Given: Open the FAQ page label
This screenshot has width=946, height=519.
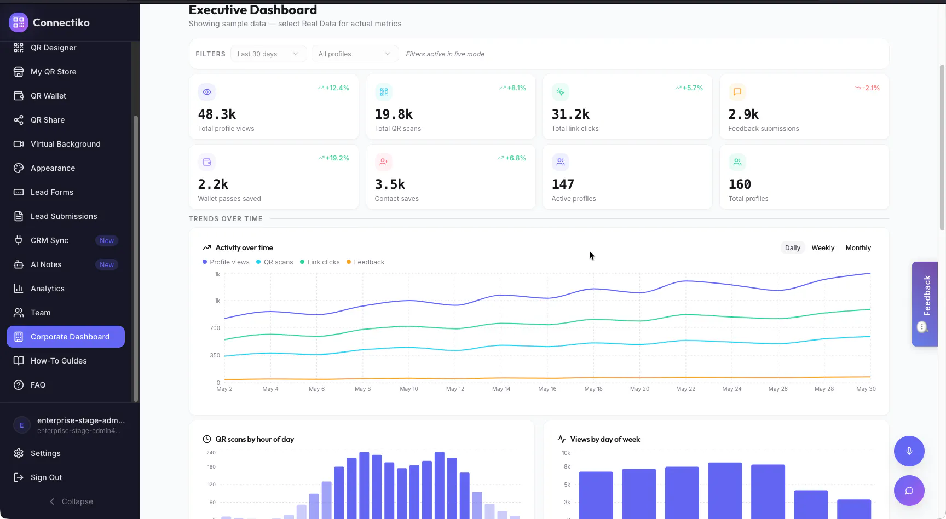Looking at the screenshot, I should 38,385.
